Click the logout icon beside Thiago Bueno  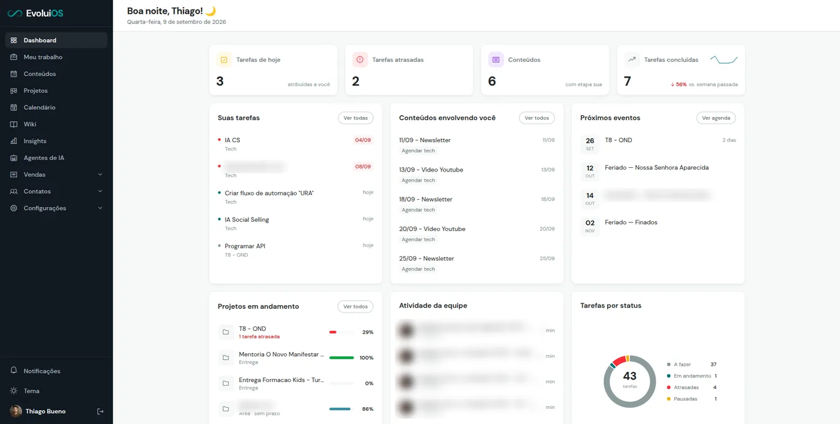[100, 411]
